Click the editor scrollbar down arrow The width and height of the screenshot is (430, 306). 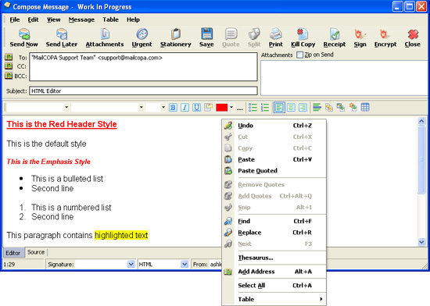[x=421, y=242]
